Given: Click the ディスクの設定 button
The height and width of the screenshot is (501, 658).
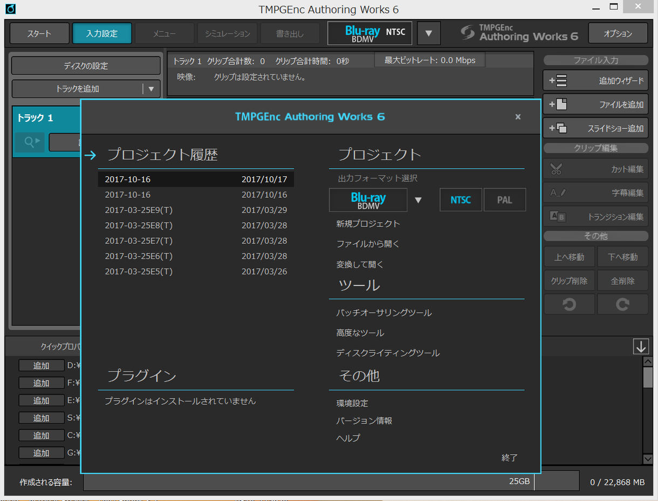Looking at the screenshot, I should click(x=86, y=66).
